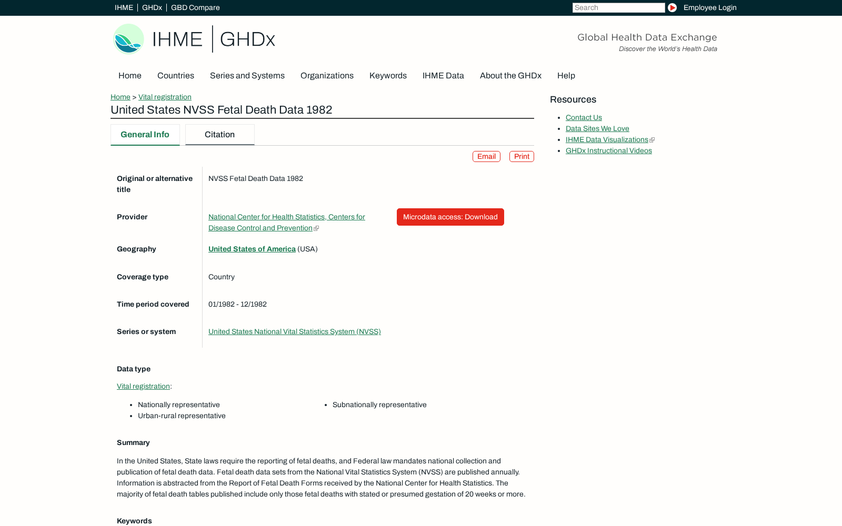Click the Summary heading
Screen dimensions: 842x526
click(x=133, y=443)
